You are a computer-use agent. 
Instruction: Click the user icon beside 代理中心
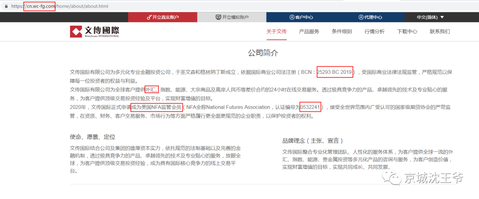tap(361, 17)
